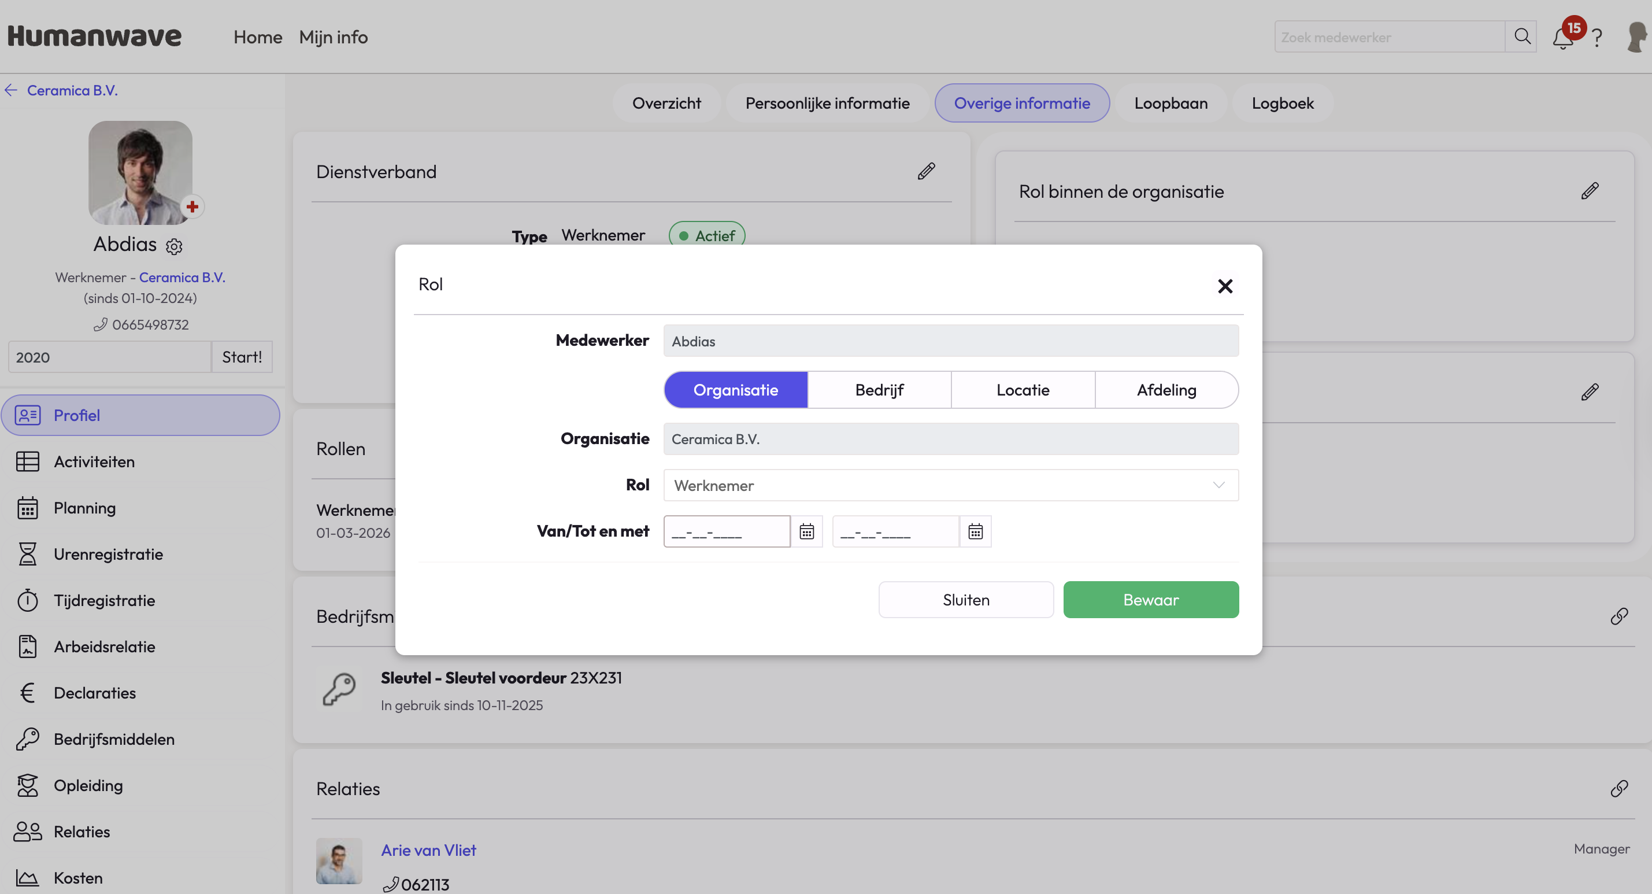The height and width of the screenshot is (894, 1652).
Task: Open Urenregistratie in the sidebar
Action: (x=108, y=554)
